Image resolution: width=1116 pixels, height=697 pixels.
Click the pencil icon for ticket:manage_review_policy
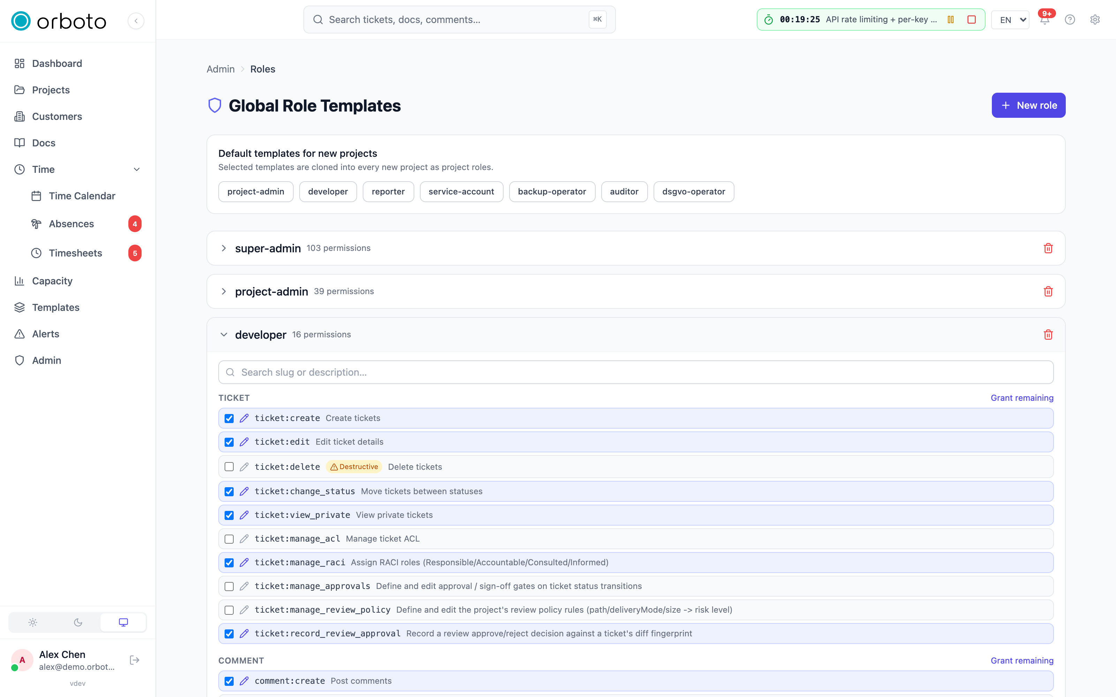(x=244, y=610)
